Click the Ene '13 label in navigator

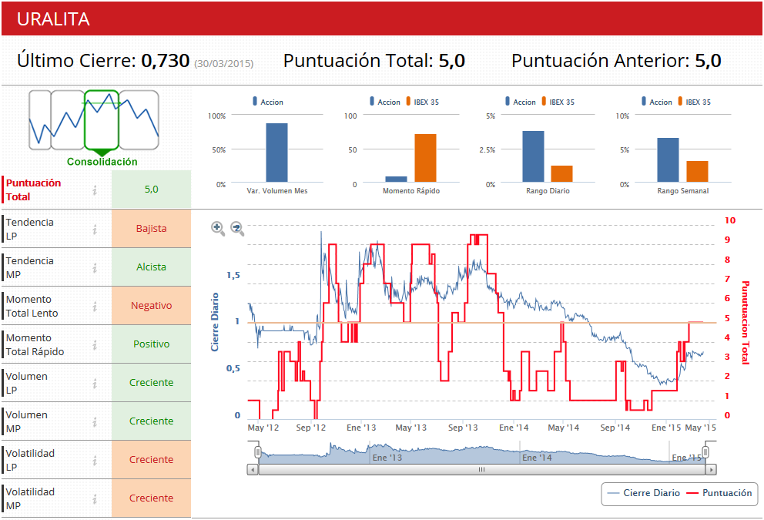pos(387,458)
